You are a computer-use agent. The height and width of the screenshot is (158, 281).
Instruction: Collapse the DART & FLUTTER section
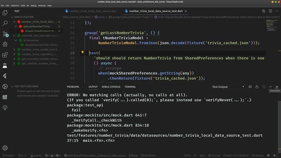[12, 17]
